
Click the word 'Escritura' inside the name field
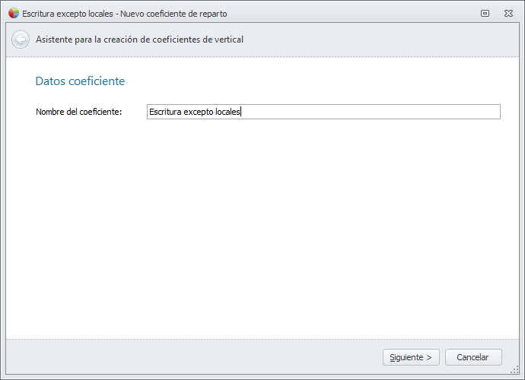[165, 112]
